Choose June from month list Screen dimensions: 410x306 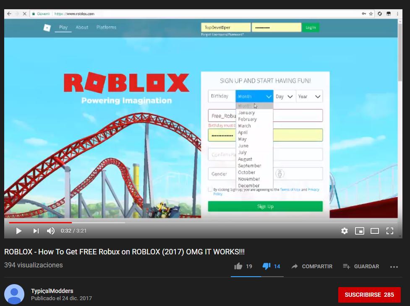tap(254, 146)
